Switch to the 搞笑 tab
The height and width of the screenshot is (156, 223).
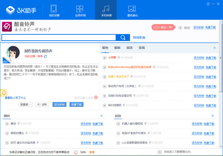click(x=129, y=48)
